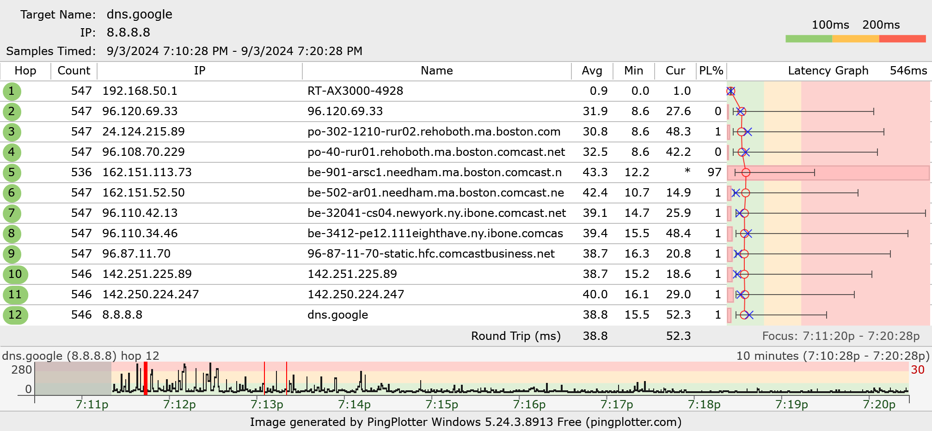Click the Target Name value dns.google
Screen dimensions: 932x431
coord(140,14)
